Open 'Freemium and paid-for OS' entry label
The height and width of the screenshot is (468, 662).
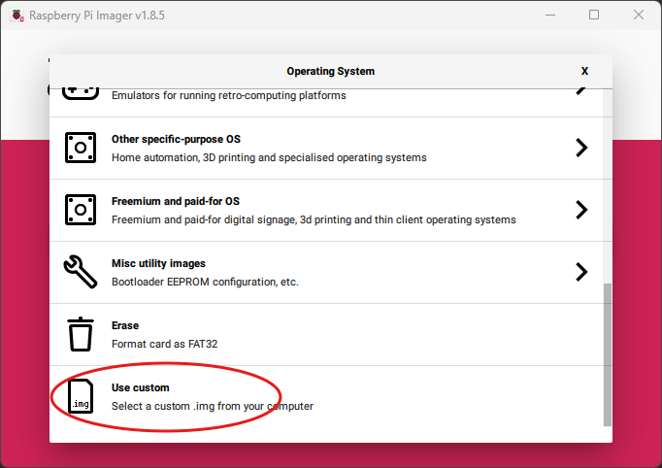pos(175,202)
